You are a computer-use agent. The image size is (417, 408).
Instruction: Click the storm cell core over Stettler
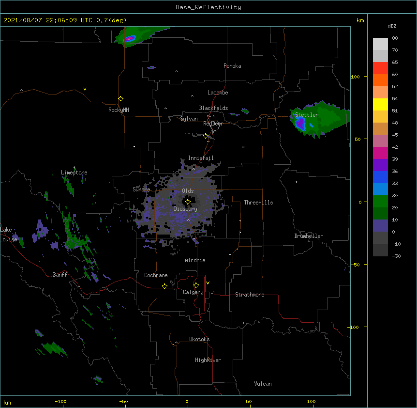(x=300, y=123)
